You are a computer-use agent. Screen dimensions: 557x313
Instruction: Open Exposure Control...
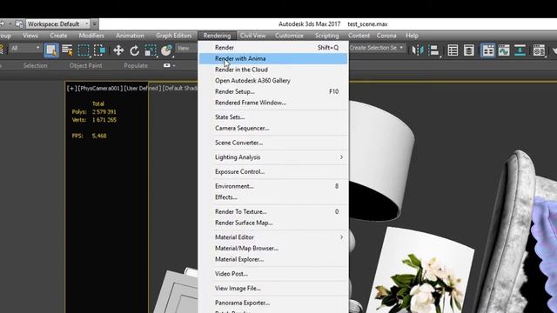coord(273,171)
